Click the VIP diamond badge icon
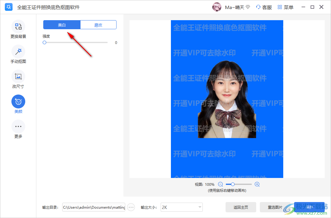331x218 pixels. 248,7
